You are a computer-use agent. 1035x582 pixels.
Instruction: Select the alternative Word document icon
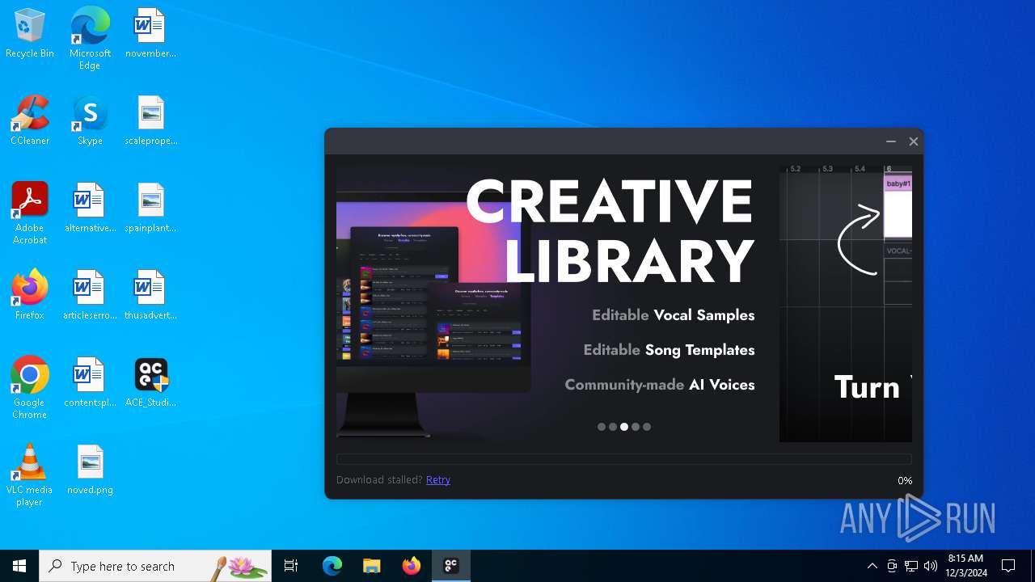tap(90, 208)
